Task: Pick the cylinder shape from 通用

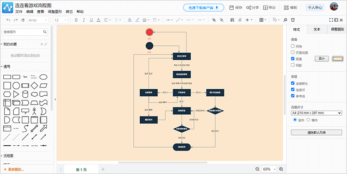Action: click(25, 94)
